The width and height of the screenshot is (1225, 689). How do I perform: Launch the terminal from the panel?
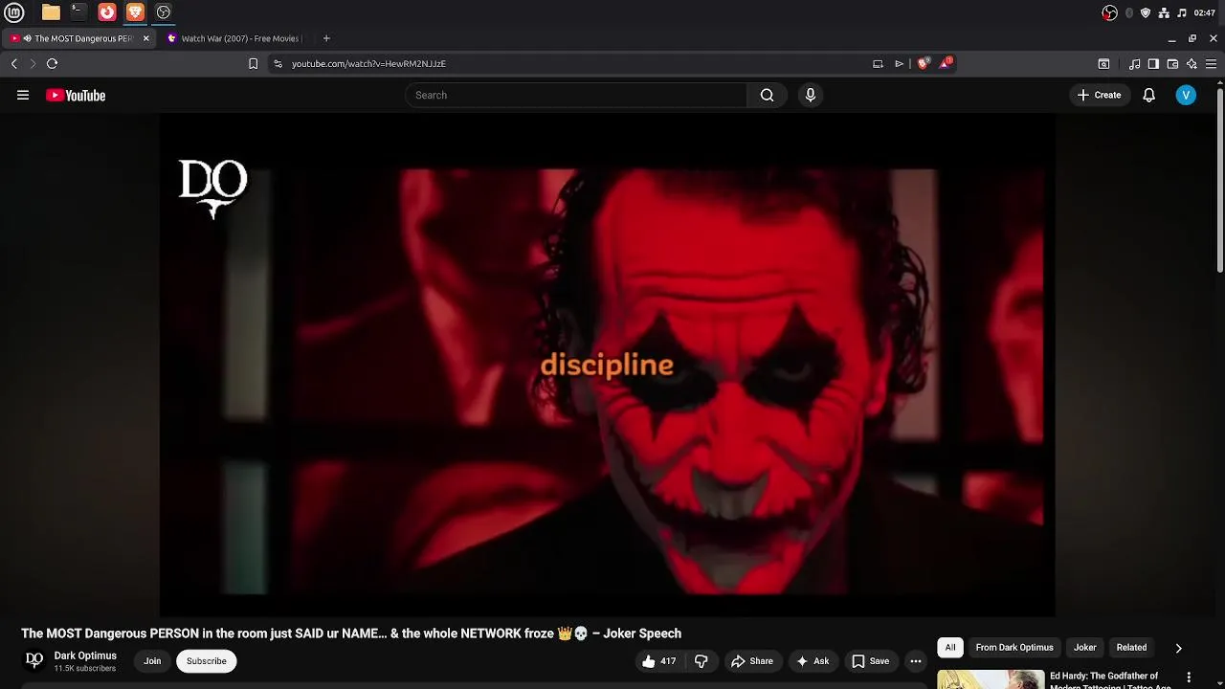coord(78,12)
